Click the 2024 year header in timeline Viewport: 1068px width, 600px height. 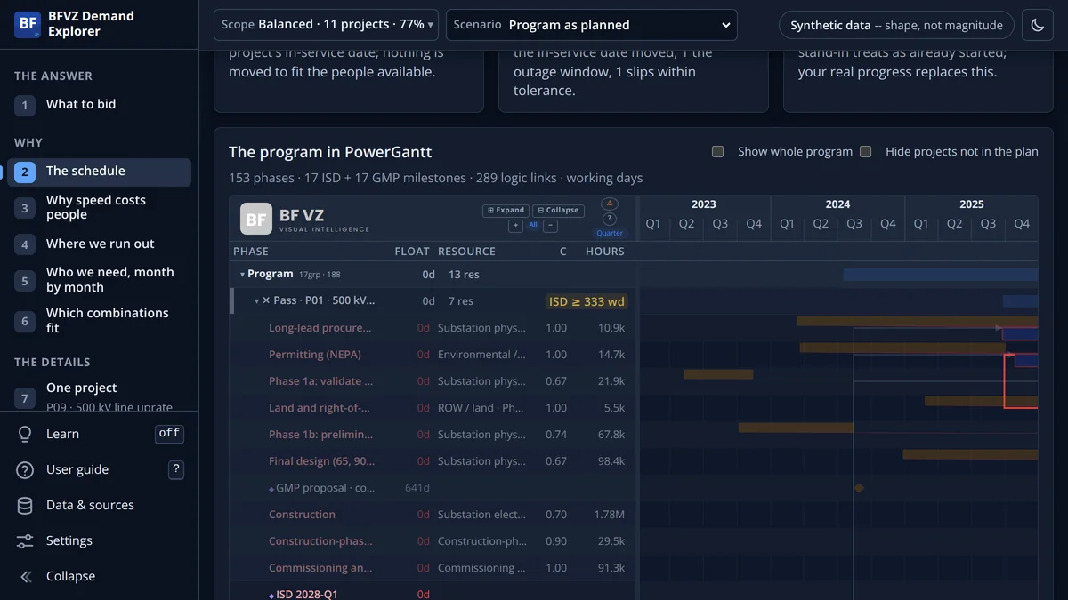pos(837,204)
